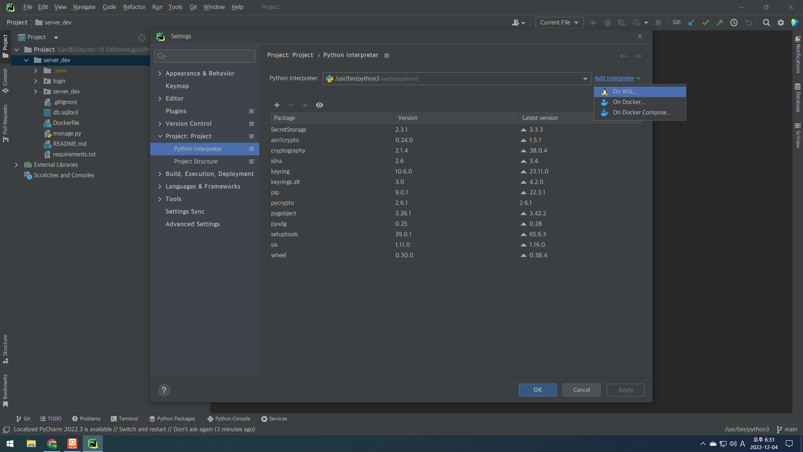Toggle the show early releases eye icon
This screenshot has width=803, height=452.
(320, 105)
